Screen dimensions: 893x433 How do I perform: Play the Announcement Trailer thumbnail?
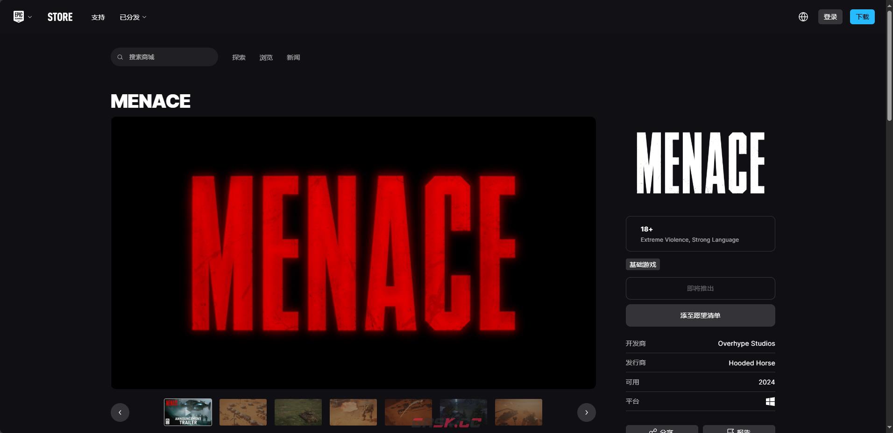[x=188, y=412]
